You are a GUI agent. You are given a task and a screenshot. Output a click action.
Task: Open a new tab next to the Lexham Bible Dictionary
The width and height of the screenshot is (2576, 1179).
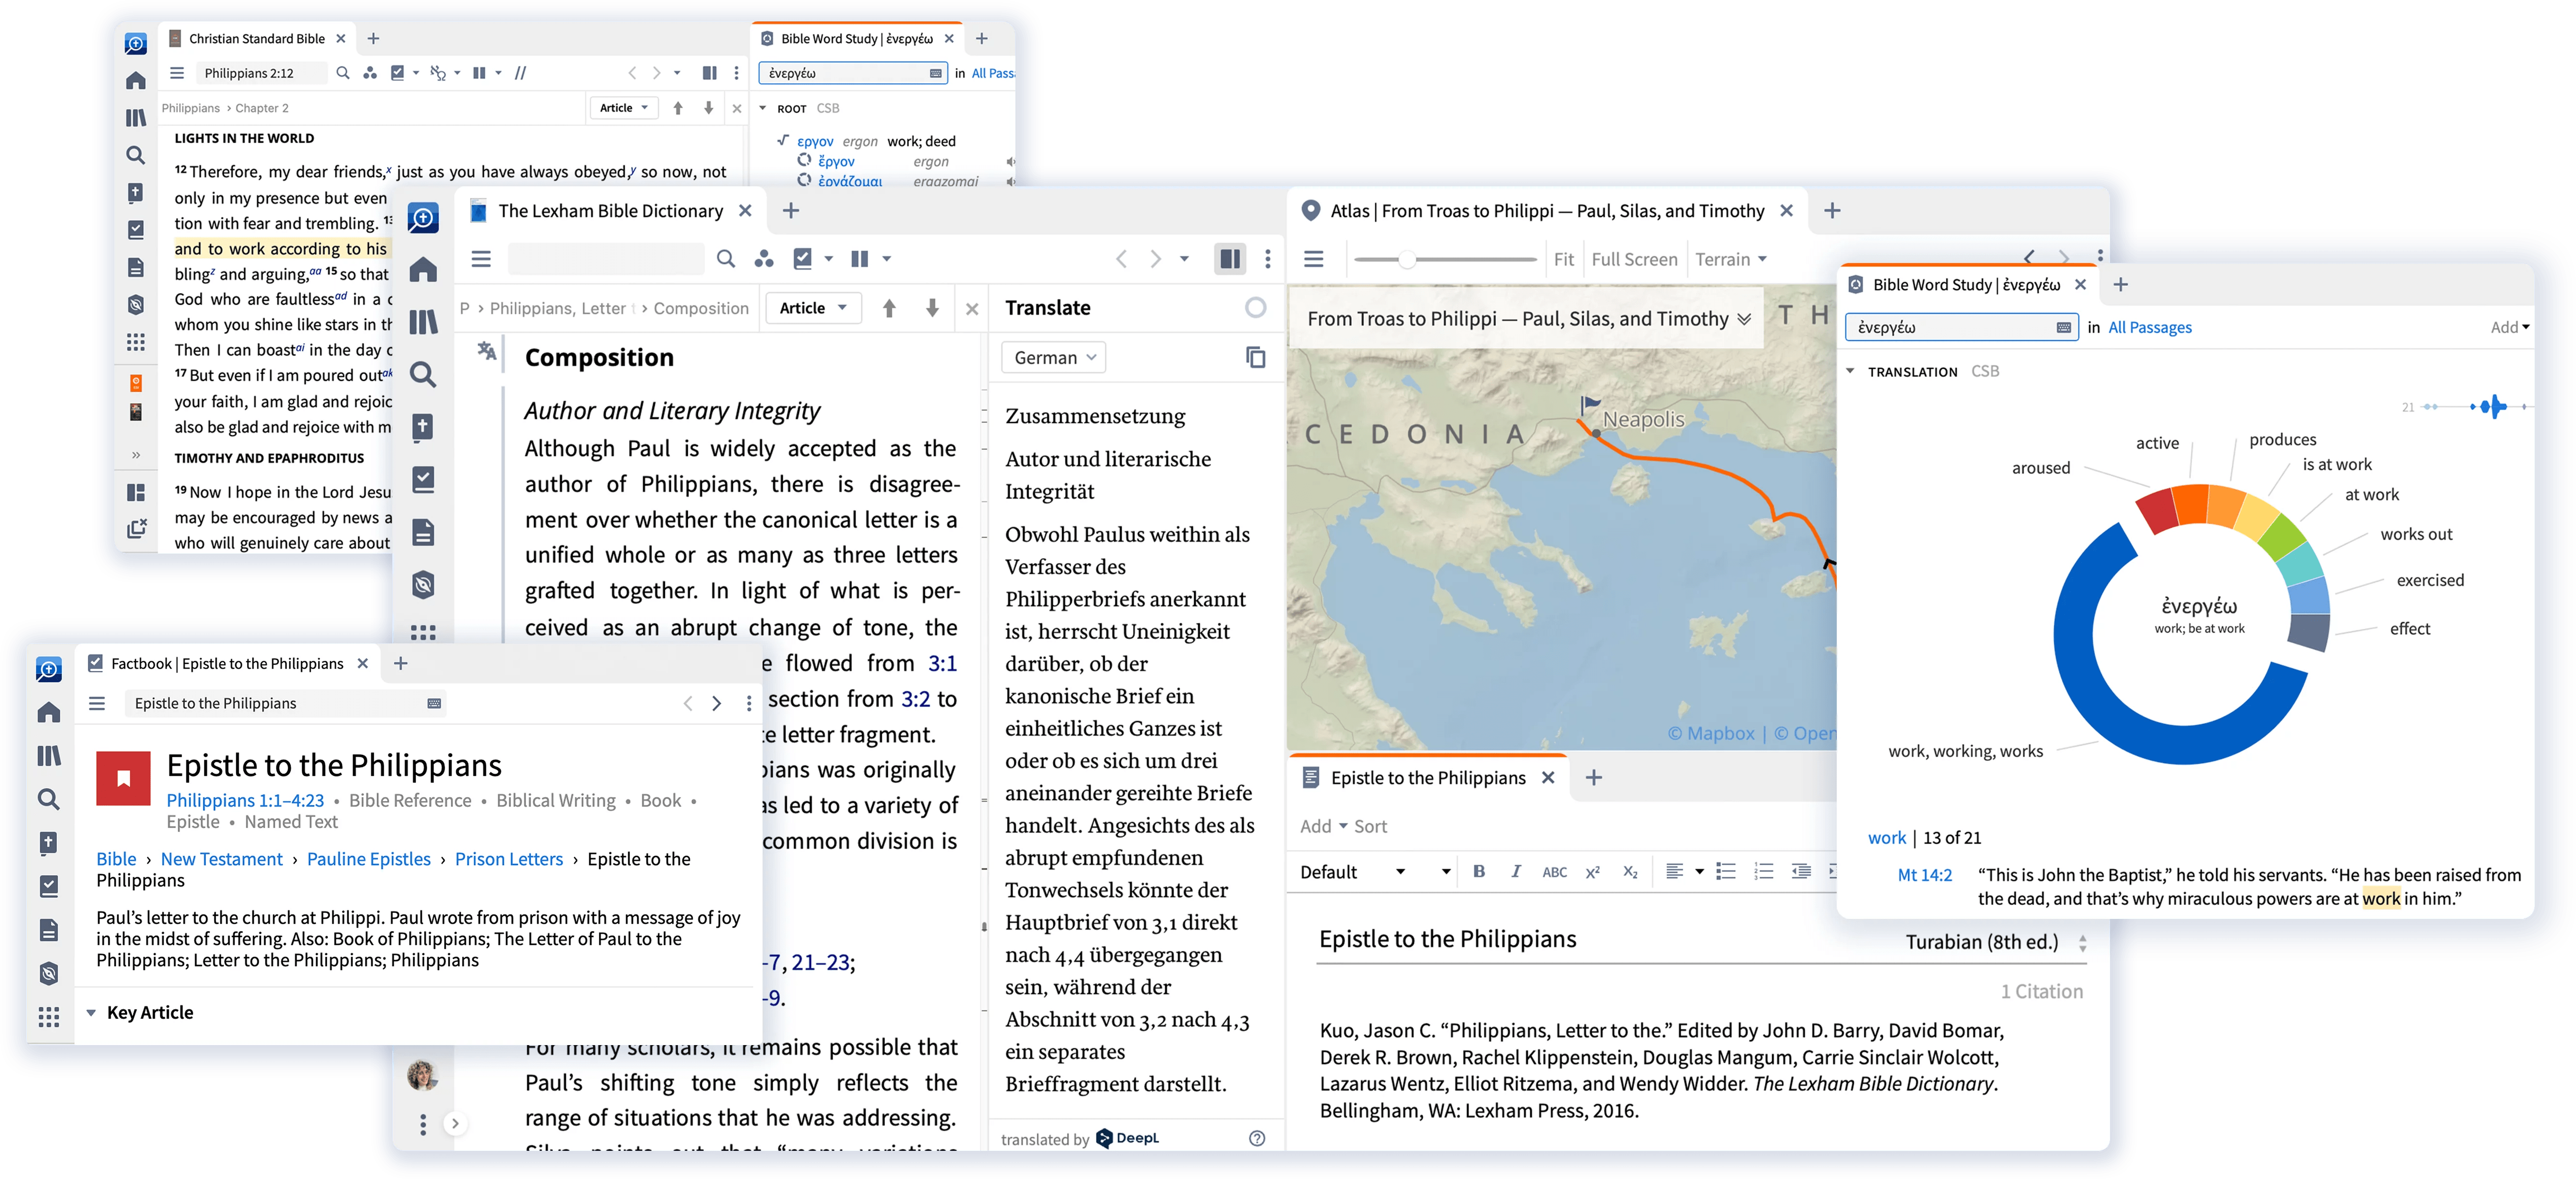click(791, 211)
